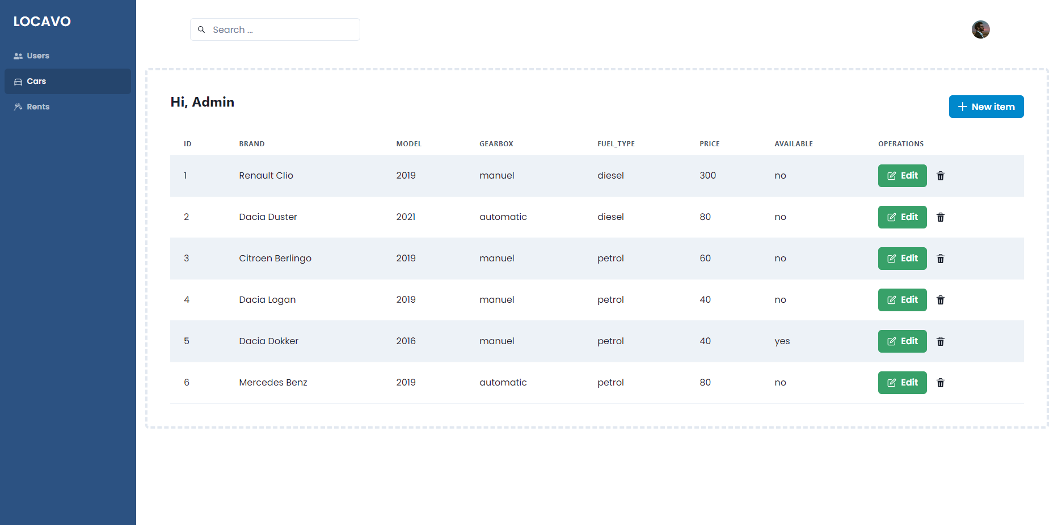Click the search magnifier icon
The height and width of the screenshot is (525, 1058).
pyautogui.click(x=201, y=29)
